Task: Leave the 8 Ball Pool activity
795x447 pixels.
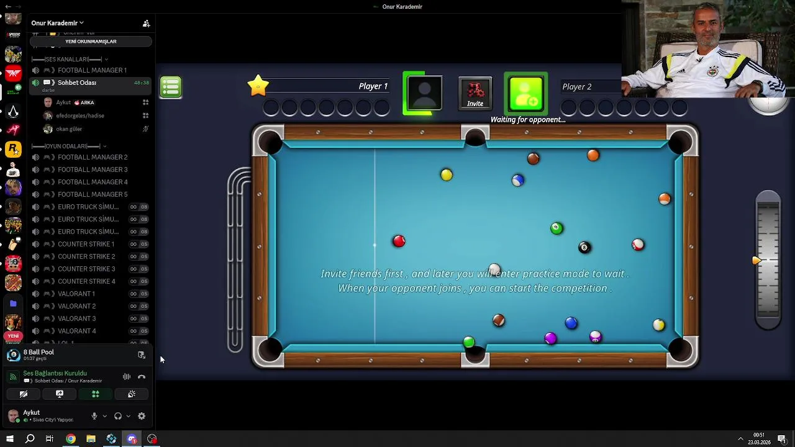Action: (x=142, y=355)
